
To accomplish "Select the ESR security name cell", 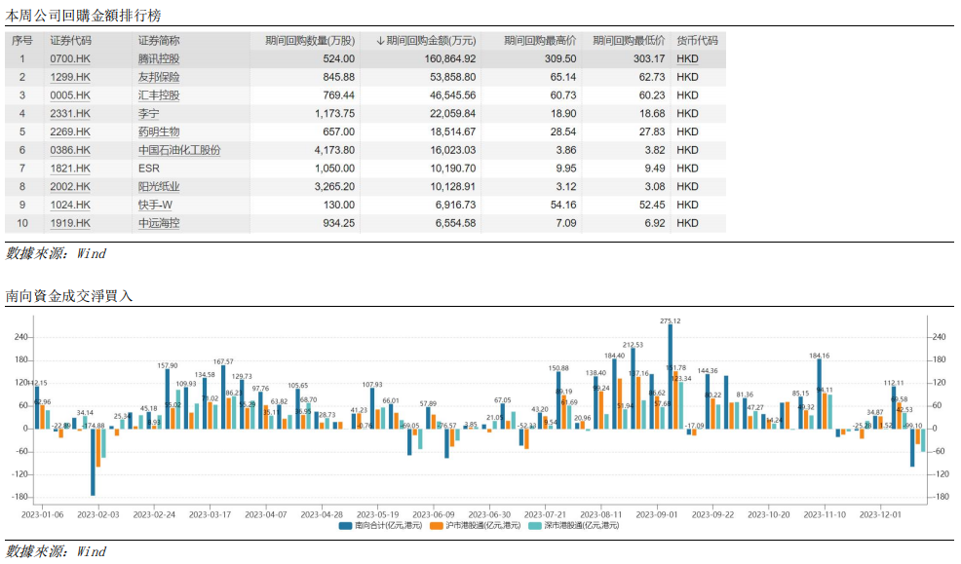I will (148, 169).
